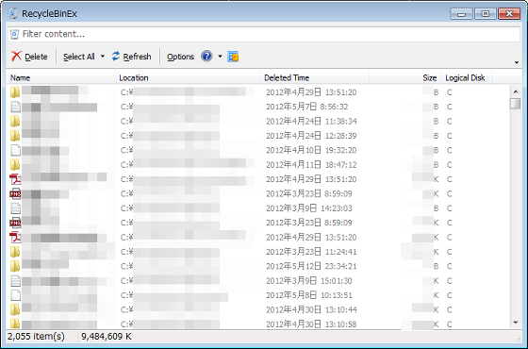Viewport: 528px width, 349px height.
Task: Click deleted time 2012年4月30日 13:10:58
Action: (x=311, y=324)
